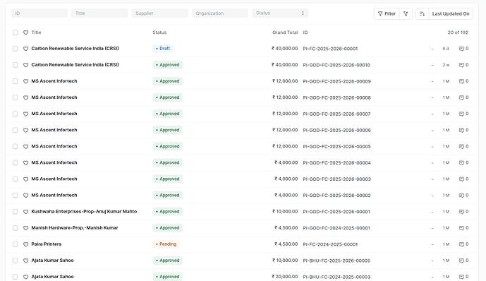Select checkbox for PI-GOD-FC-2025-2026-00010 row
Viewport: 486px width, 281px height.
click(16, 65)
